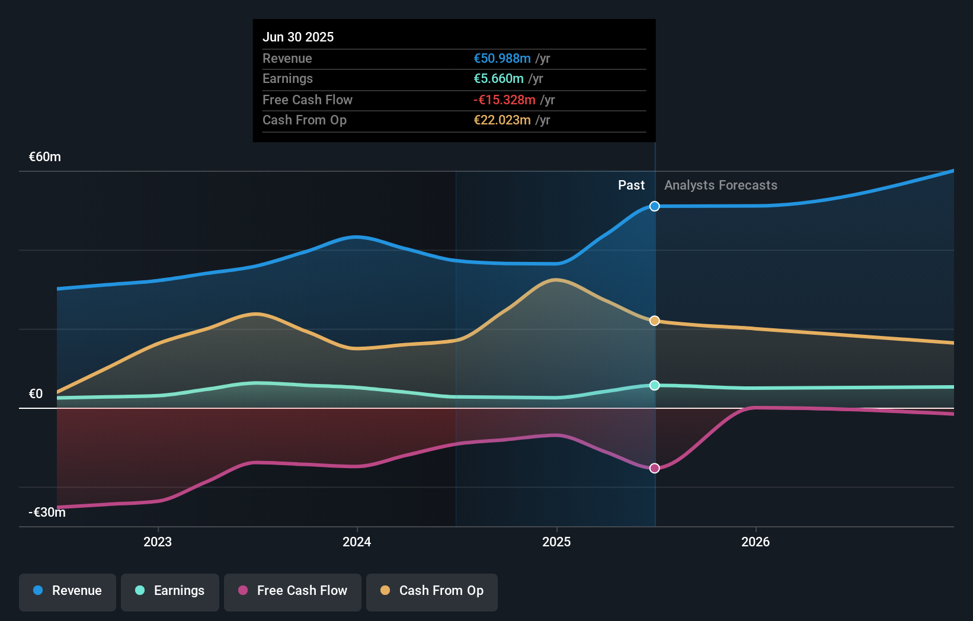
Task: Expand the Past section of the chart
Action: pyautogui.click(x=631, y=185)
